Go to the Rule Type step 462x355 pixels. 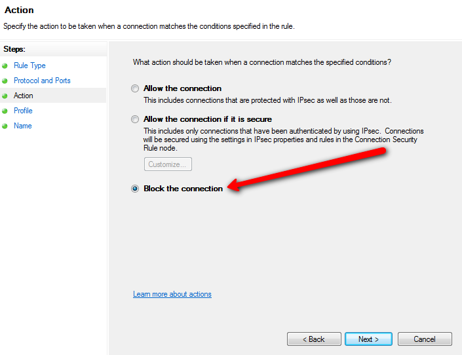click(29, 65)
